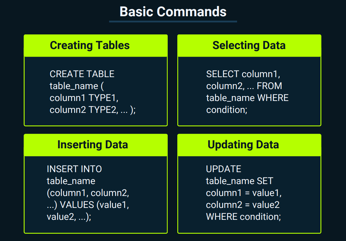Click the INSERT INTO text line
The image size is (346, 241).
[x=74, y=169]
